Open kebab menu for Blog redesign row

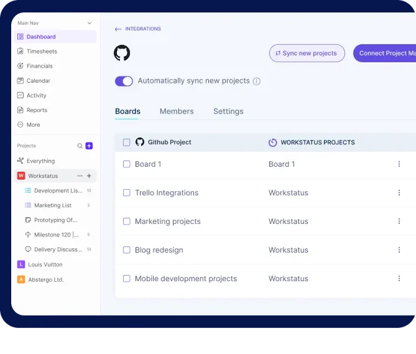399,250
